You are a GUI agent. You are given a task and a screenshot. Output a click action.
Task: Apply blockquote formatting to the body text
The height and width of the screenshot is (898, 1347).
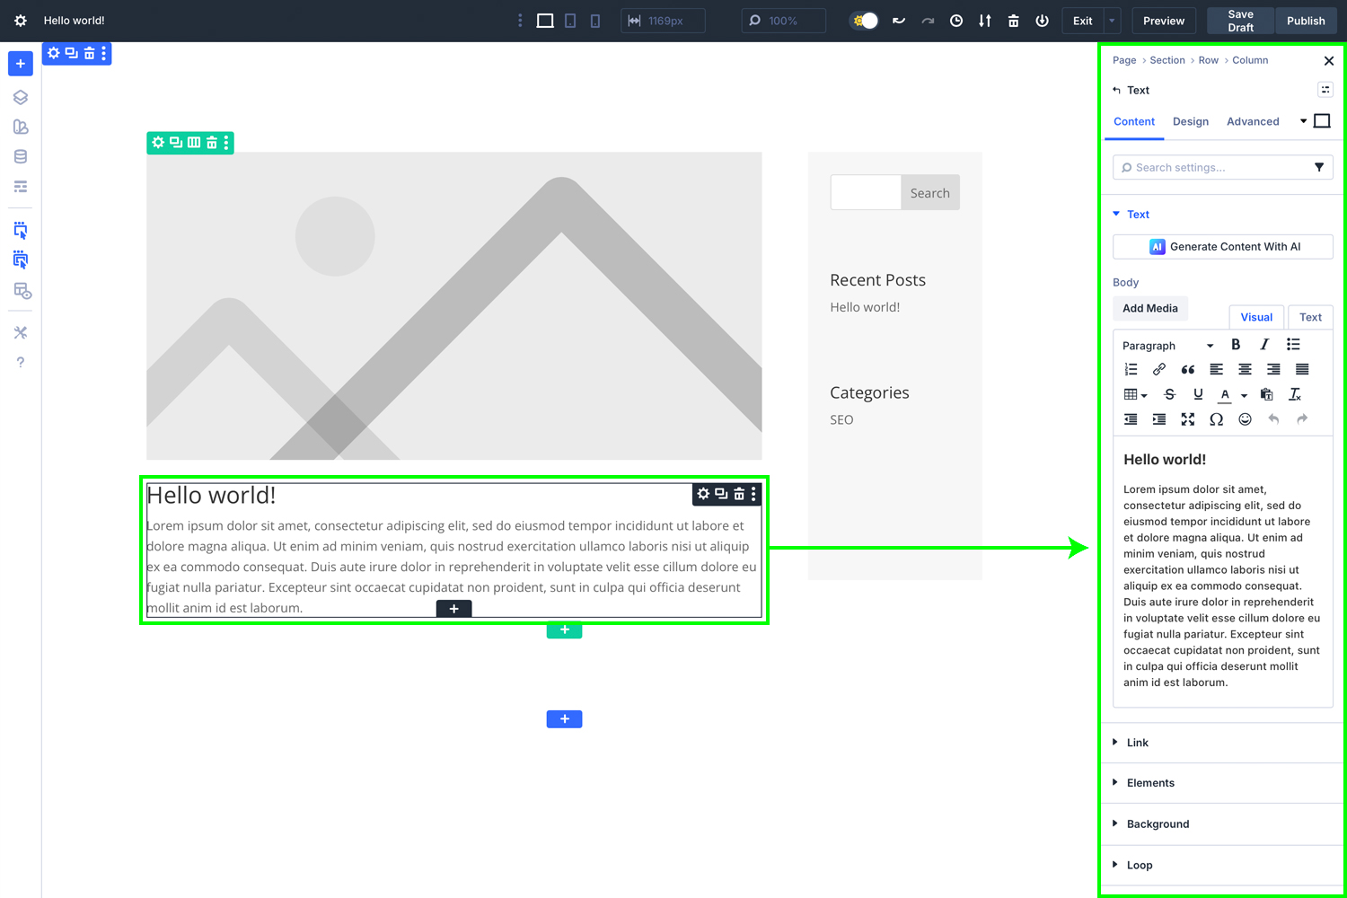[1187, 369]
